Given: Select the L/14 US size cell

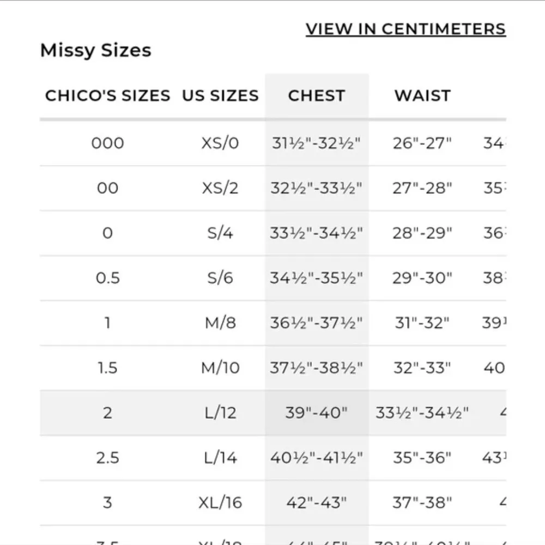Looking at the screenshot, I should (220, 458).
